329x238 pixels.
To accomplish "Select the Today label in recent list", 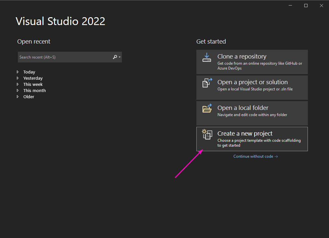I will pyautogui.click(x=29, y=72).
